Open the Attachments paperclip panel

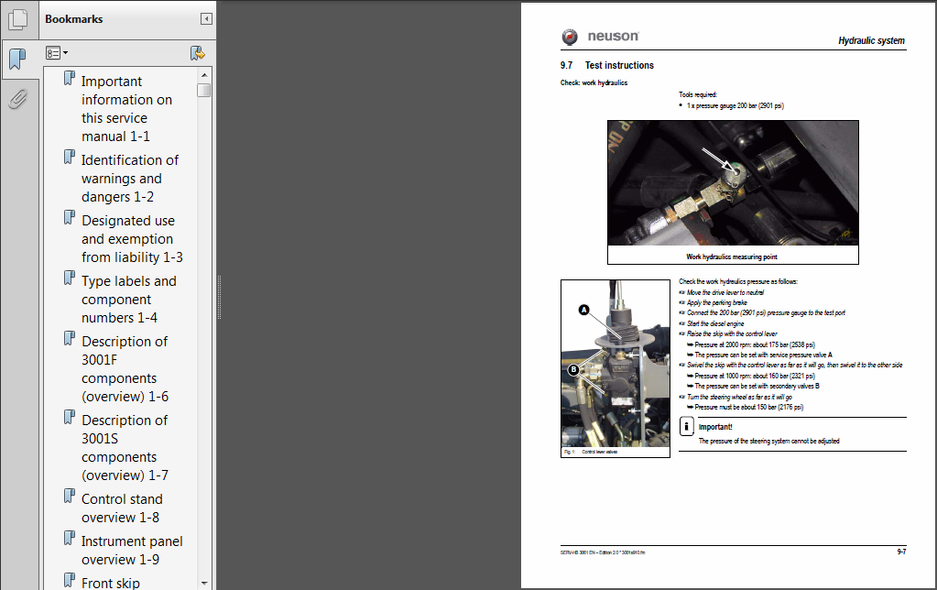pos(18,99)
